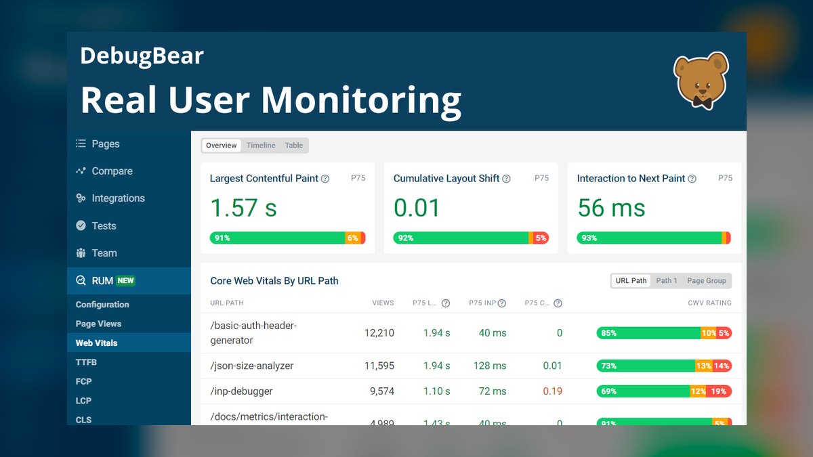The image size is (813, 457).
Task: Click the Largest Contentful Paint 91% rating bar
Action: 288,238
